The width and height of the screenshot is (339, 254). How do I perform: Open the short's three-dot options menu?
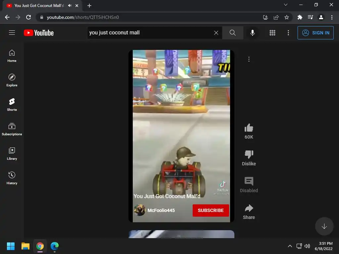[249, 59]
